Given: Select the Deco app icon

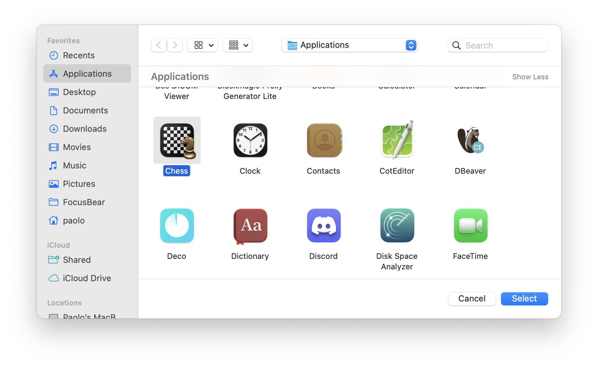Looking at the screenshot, I should pyautogui.click(x=177, y=225).
